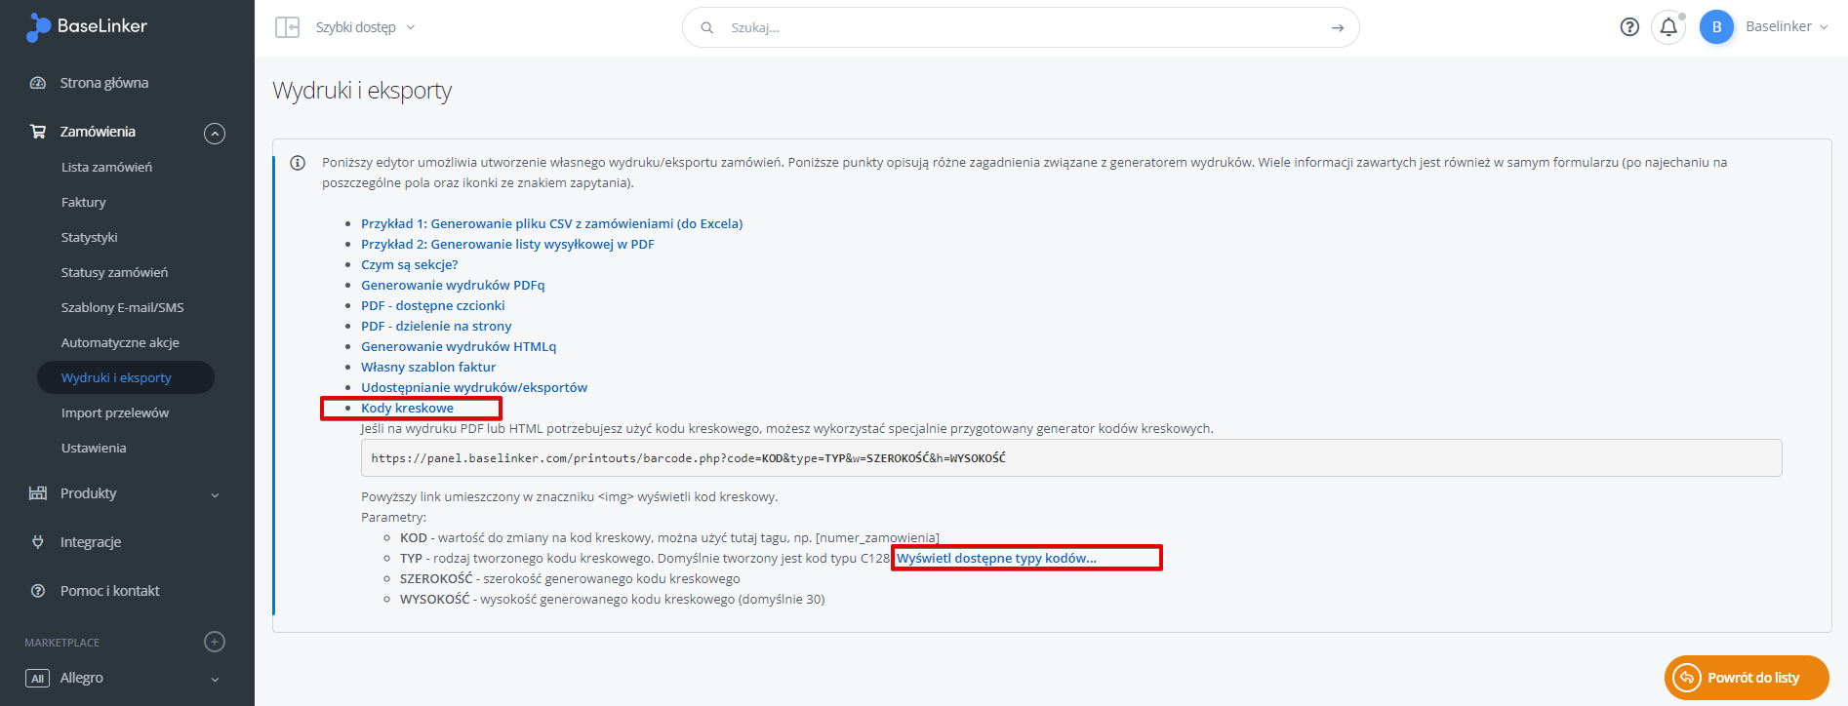Click the KOD parameter description line
This screenshot has height=706, width=1848.
coord(669,537)
